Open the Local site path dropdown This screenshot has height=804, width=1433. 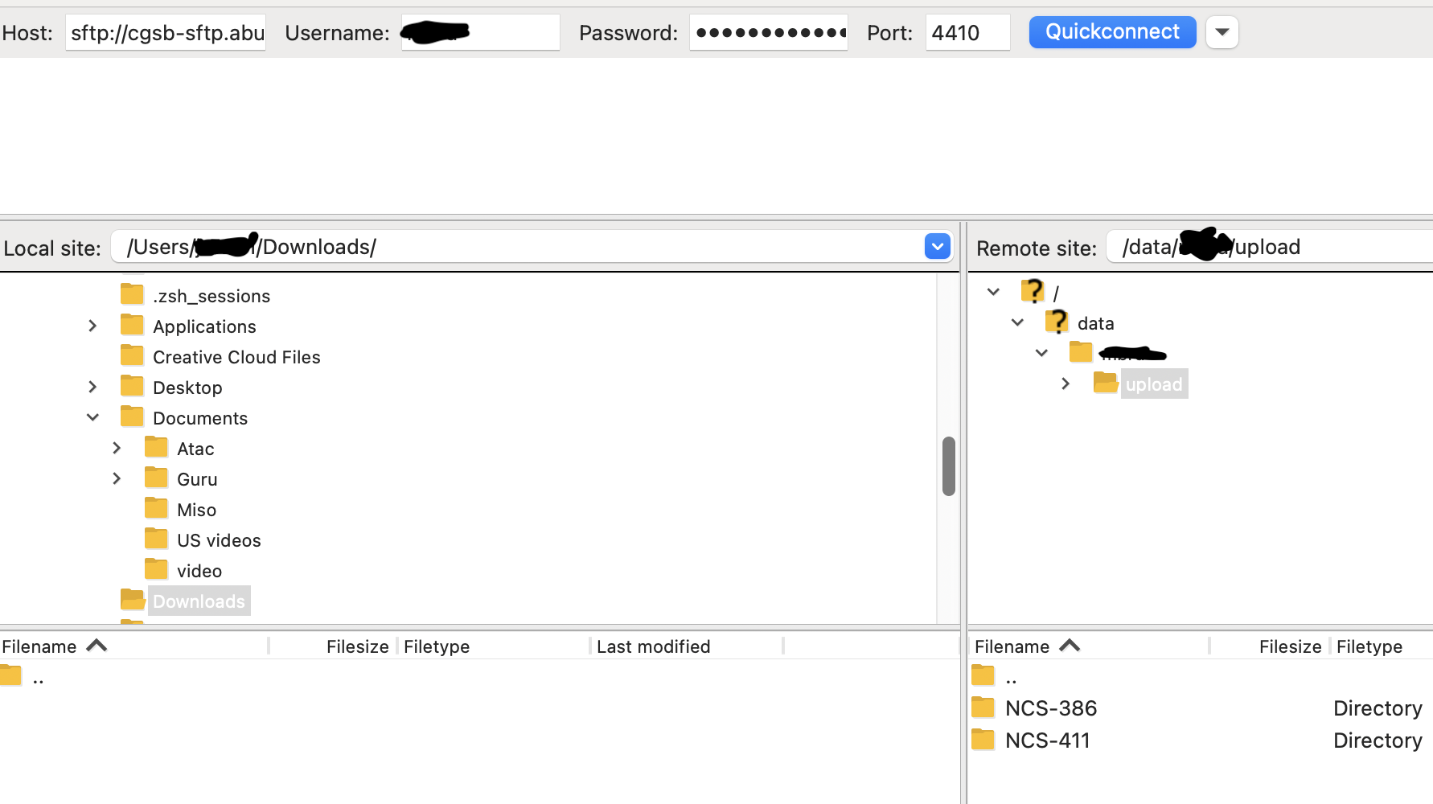point(937,247)
